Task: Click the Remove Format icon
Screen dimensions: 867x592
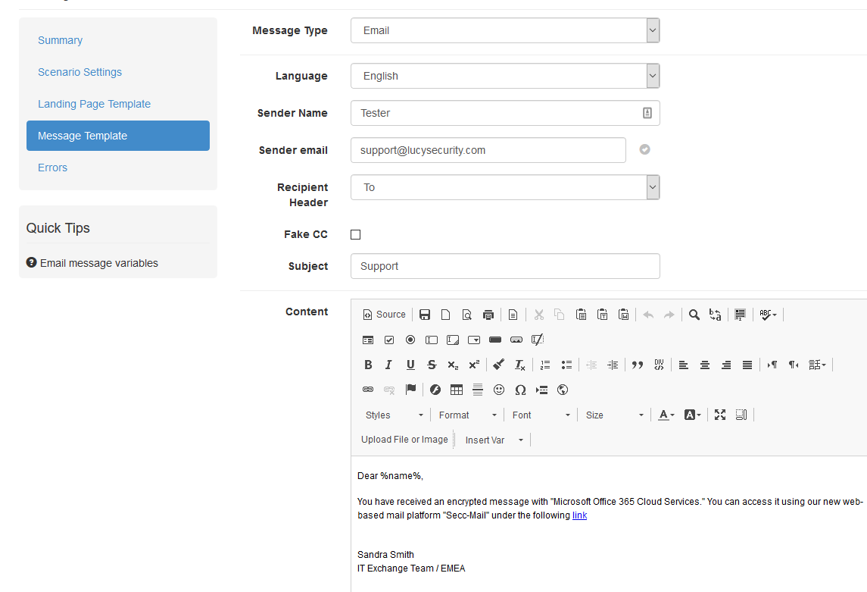Action: (x=519, y=365)
